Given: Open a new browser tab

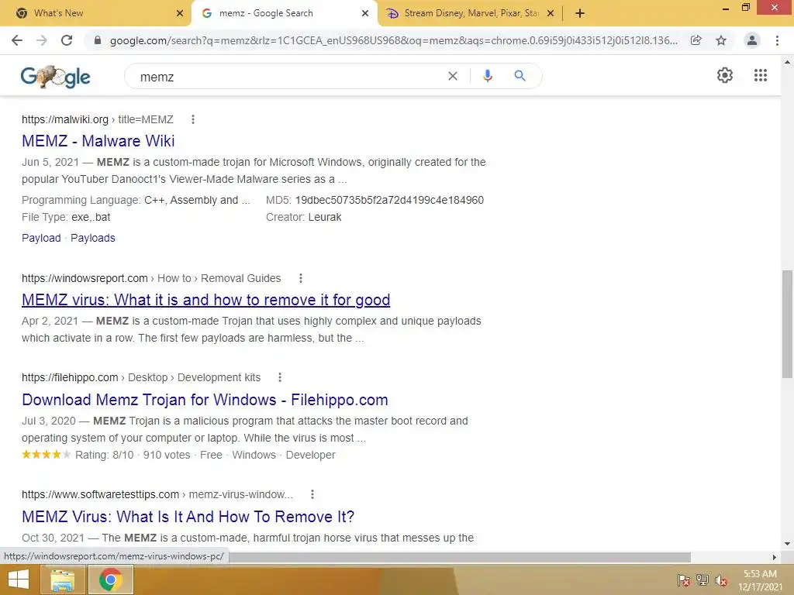Looking at the screenshot, I should [x=580, y=13].
